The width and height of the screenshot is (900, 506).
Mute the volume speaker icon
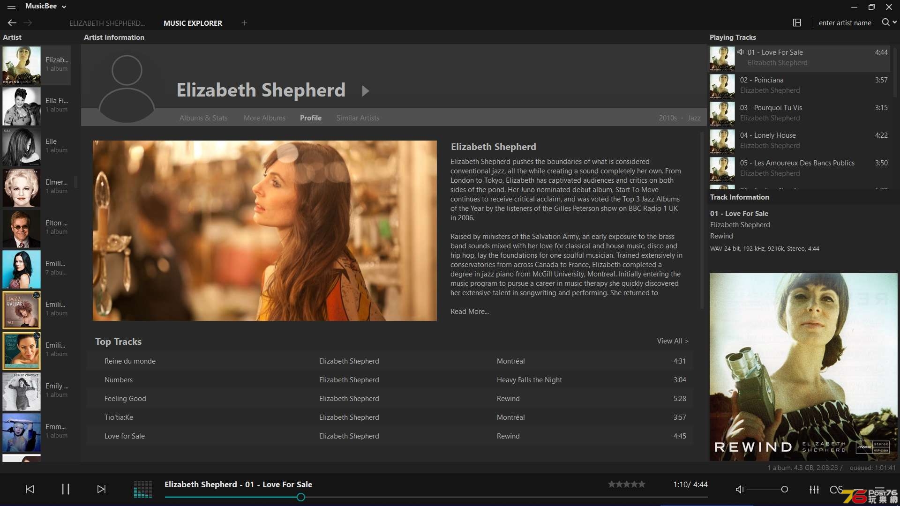(x=740, y=489)
